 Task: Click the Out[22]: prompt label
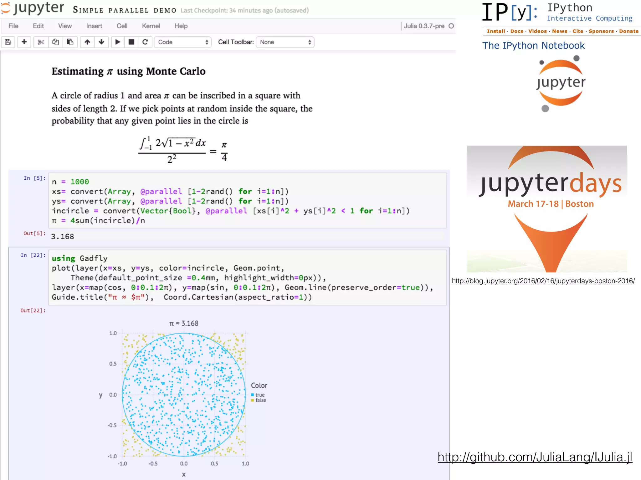pyautogui.click(x=33, y=311)
